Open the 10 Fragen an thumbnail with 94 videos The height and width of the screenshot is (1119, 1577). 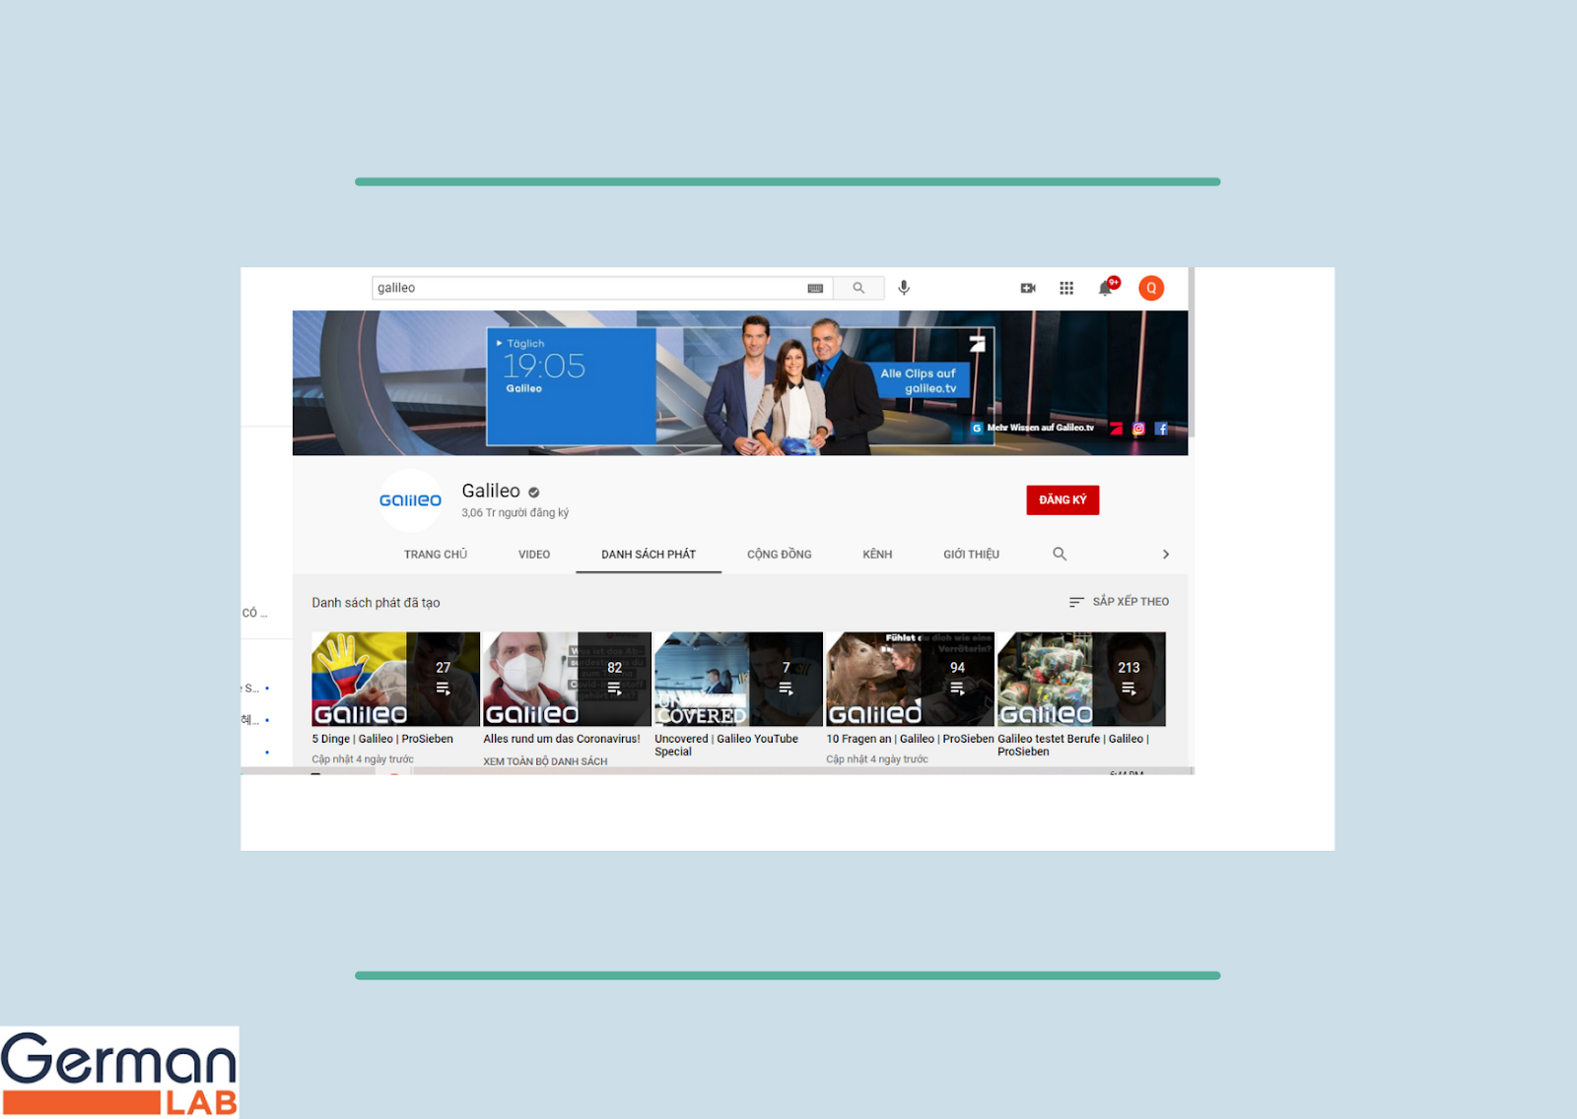coord(910,680)
